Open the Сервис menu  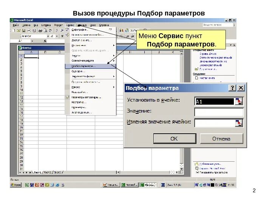70,25
